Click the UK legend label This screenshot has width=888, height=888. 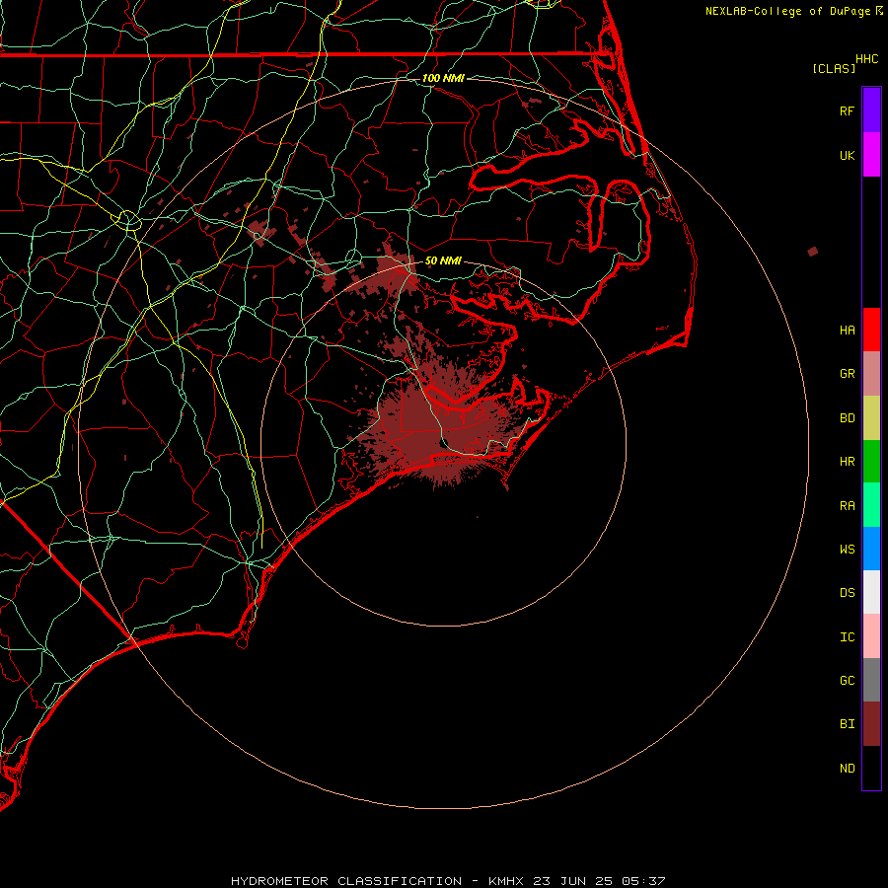pyautogui.click(x=847, y=155)
